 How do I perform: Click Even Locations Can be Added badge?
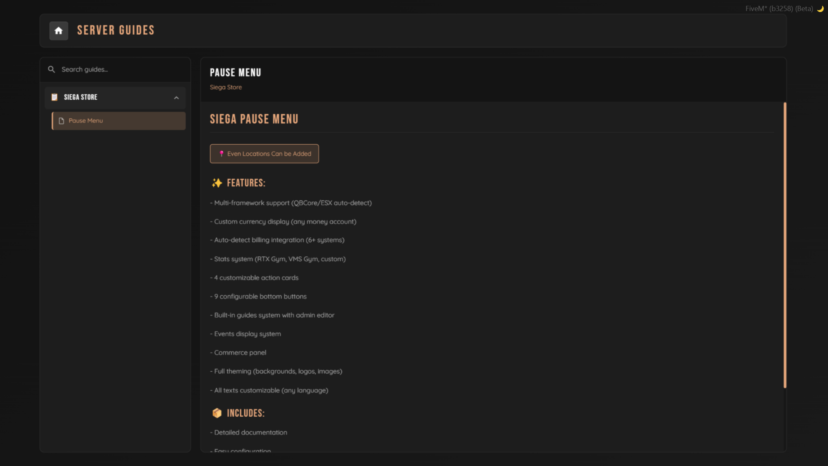point(265,154)
